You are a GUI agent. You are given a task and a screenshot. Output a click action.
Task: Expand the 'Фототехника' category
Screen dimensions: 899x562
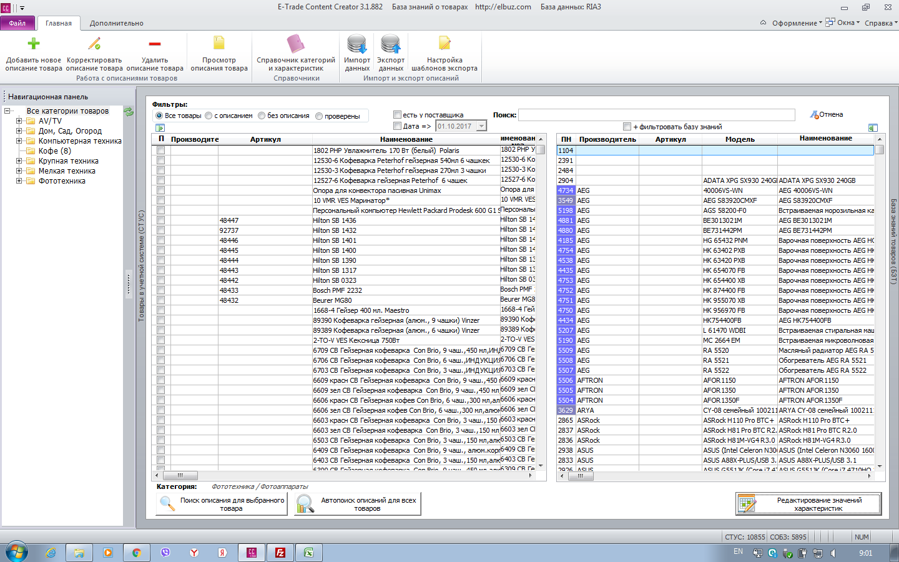point(19,181)
